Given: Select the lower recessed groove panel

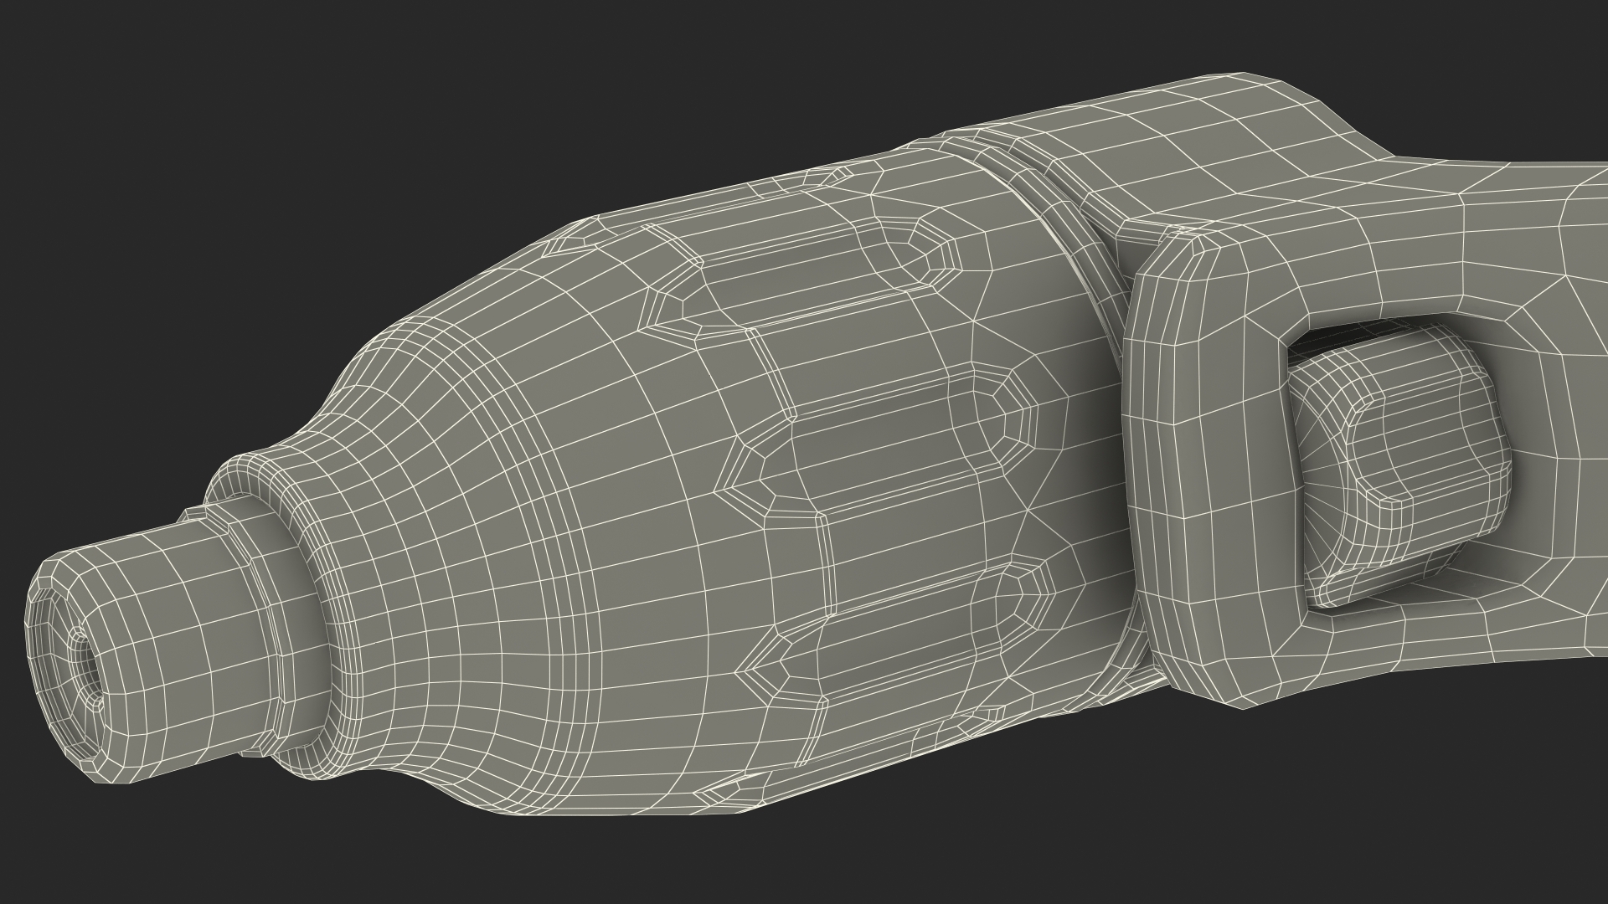Looking at the screenshot, I should [904, 636].
